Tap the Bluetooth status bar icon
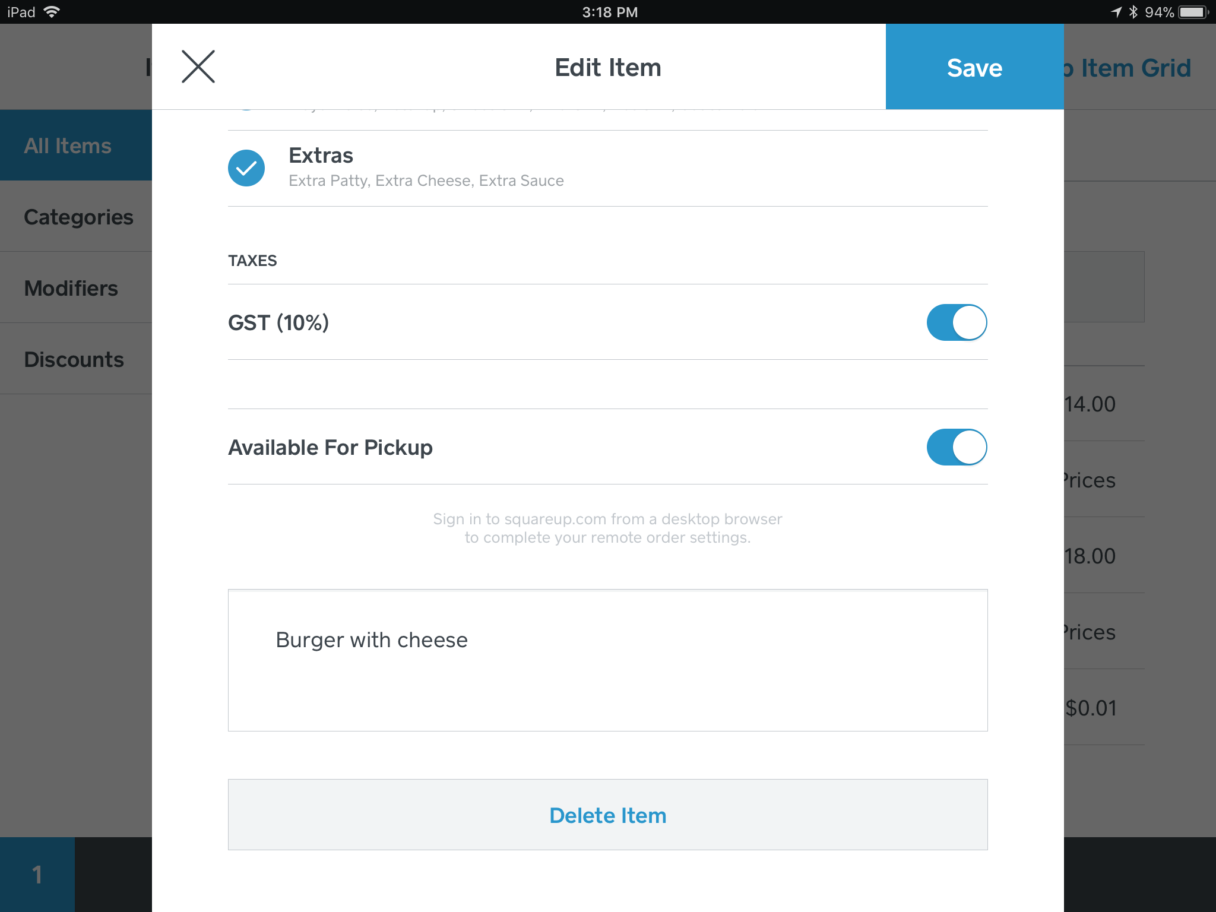The image size is (1216, 912). tap(1133, 12)
